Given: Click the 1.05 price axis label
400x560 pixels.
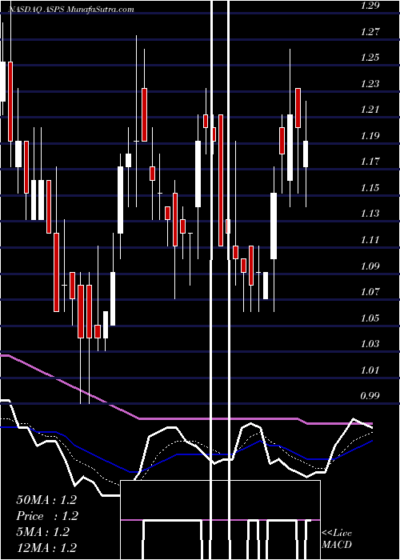Looking at the screenshot, I should (x=370, y=318).
